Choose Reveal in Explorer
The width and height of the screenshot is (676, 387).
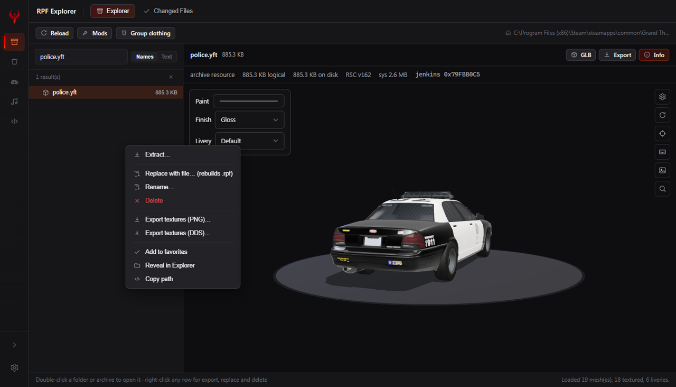click(x=183, y=265)
